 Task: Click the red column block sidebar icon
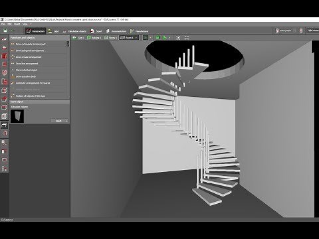point(4,151)
